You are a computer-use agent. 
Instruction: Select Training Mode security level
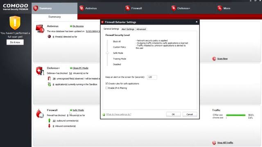pyautogui.click(x=120, y=59)
